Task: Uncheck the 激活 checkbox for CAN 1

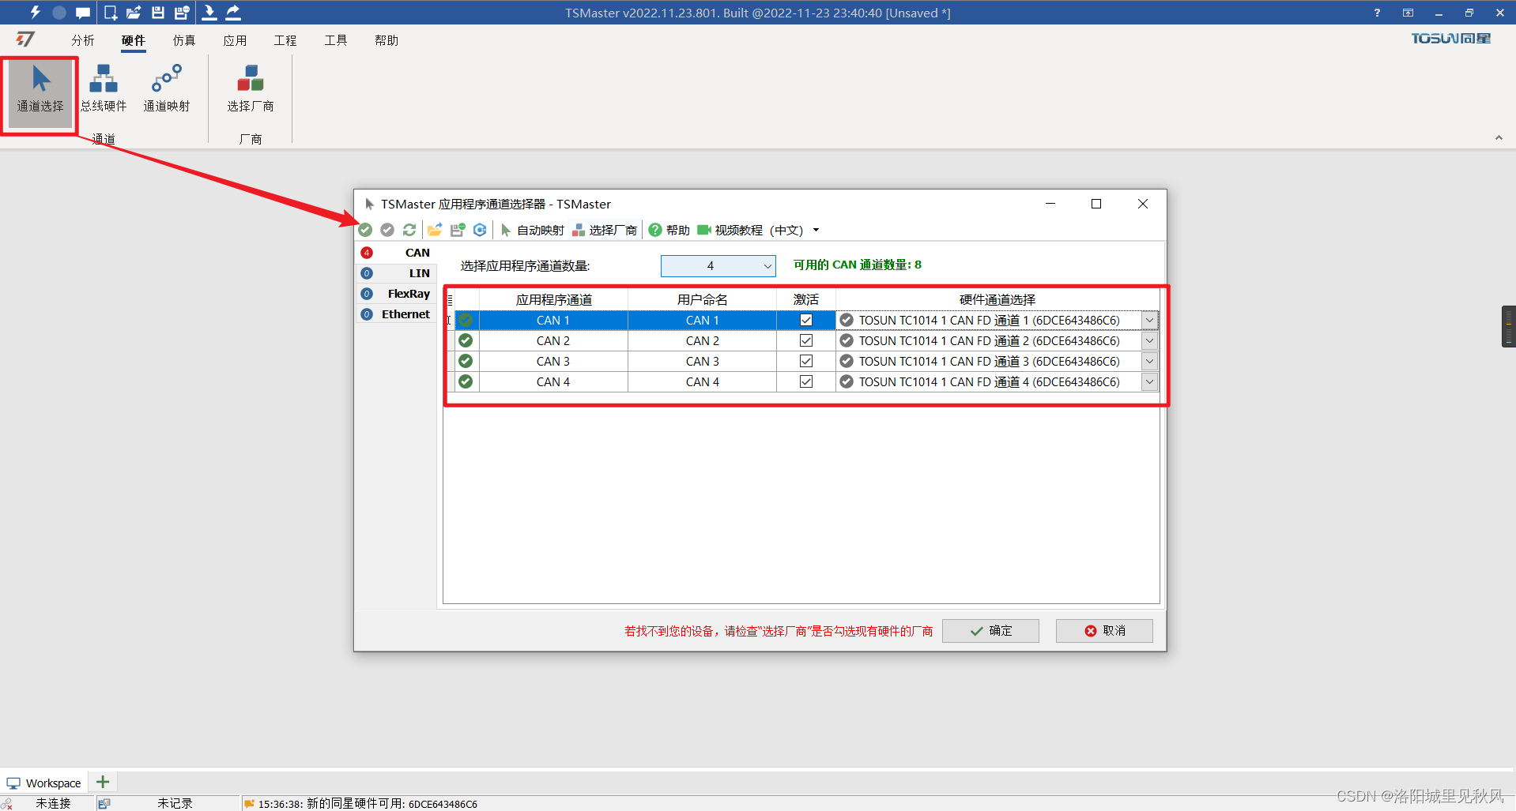Action: coord(806,320)
